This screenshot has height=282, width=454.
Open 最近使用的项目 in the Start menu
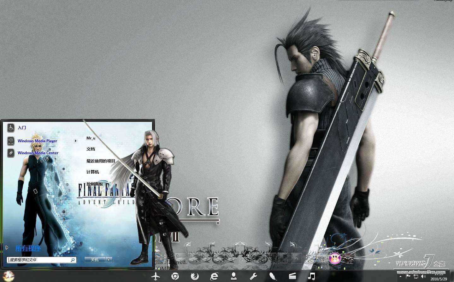point(101,161)
